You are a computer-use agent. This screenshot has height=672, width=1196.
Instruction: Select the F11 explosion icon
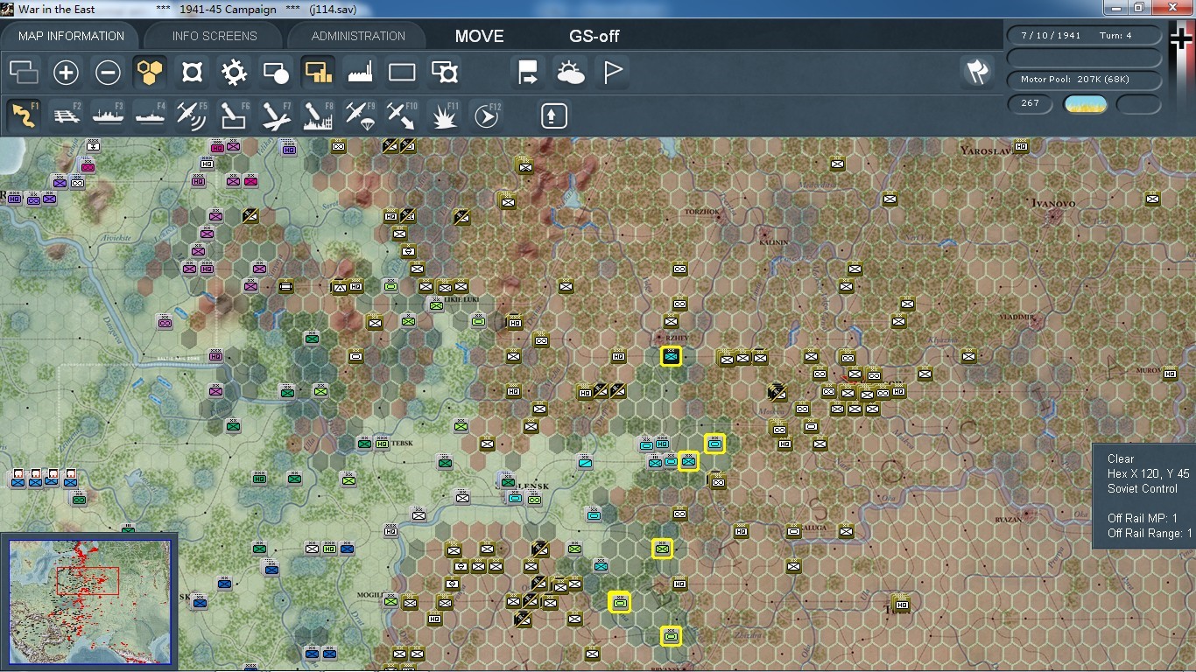pos(445,115)
